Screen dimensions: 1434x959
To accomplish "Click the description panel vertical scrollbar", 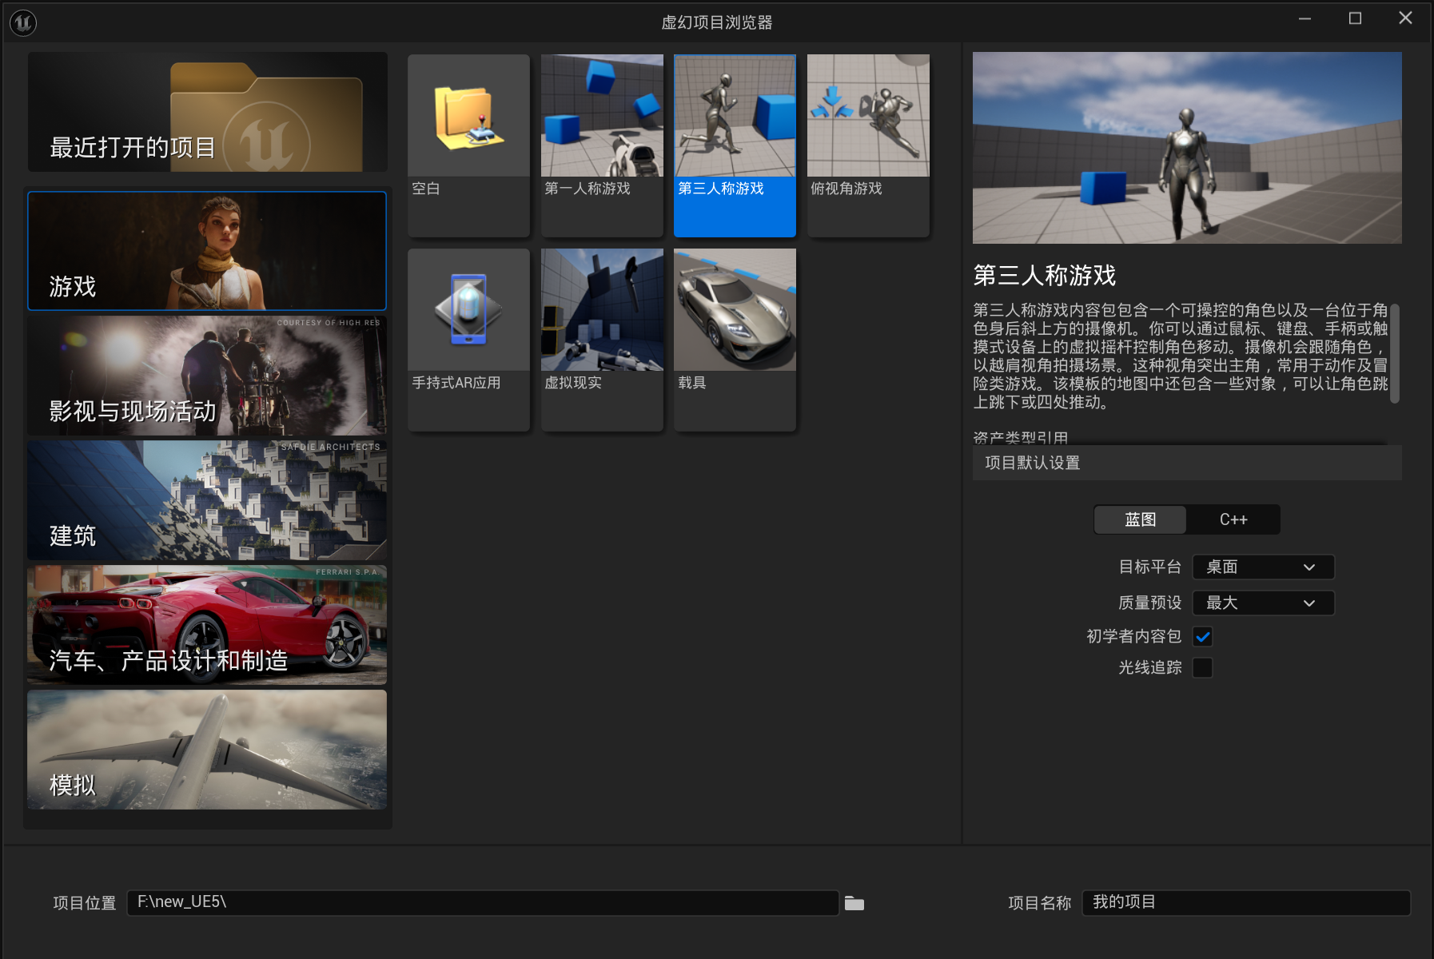I will click(1395, 354).
